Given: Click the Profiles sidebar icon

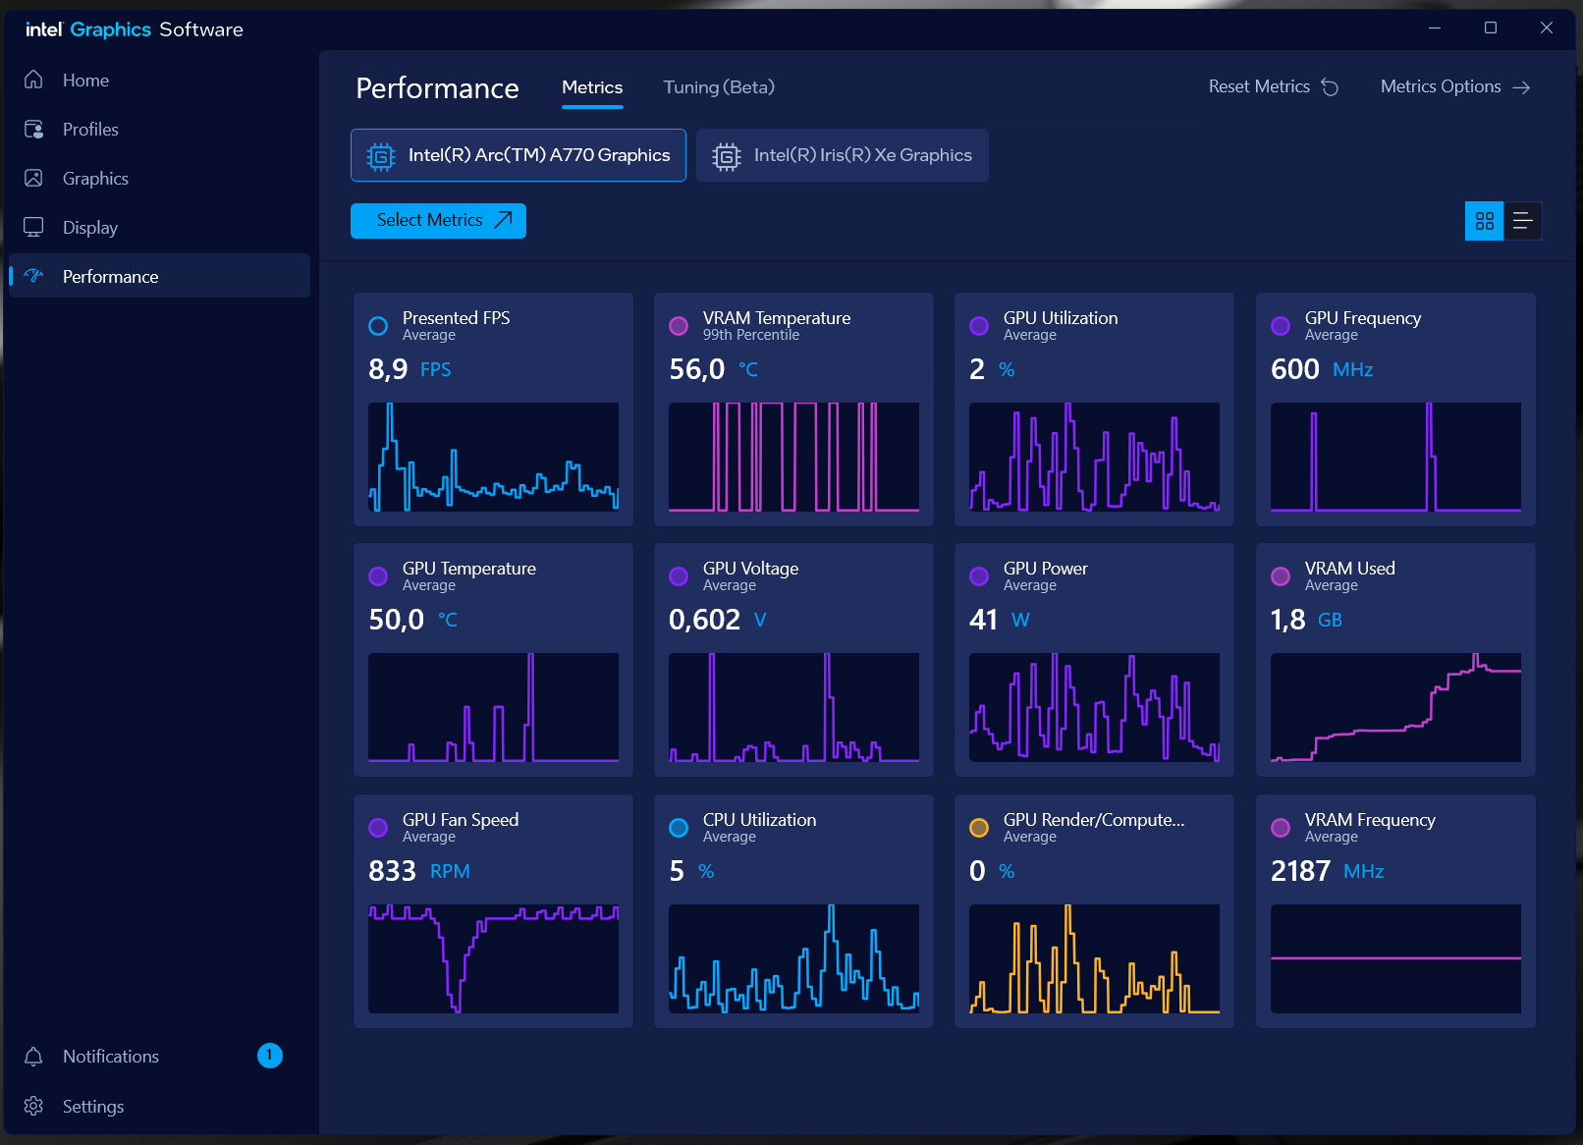Looking at the screenshot, I should (33, 129).
